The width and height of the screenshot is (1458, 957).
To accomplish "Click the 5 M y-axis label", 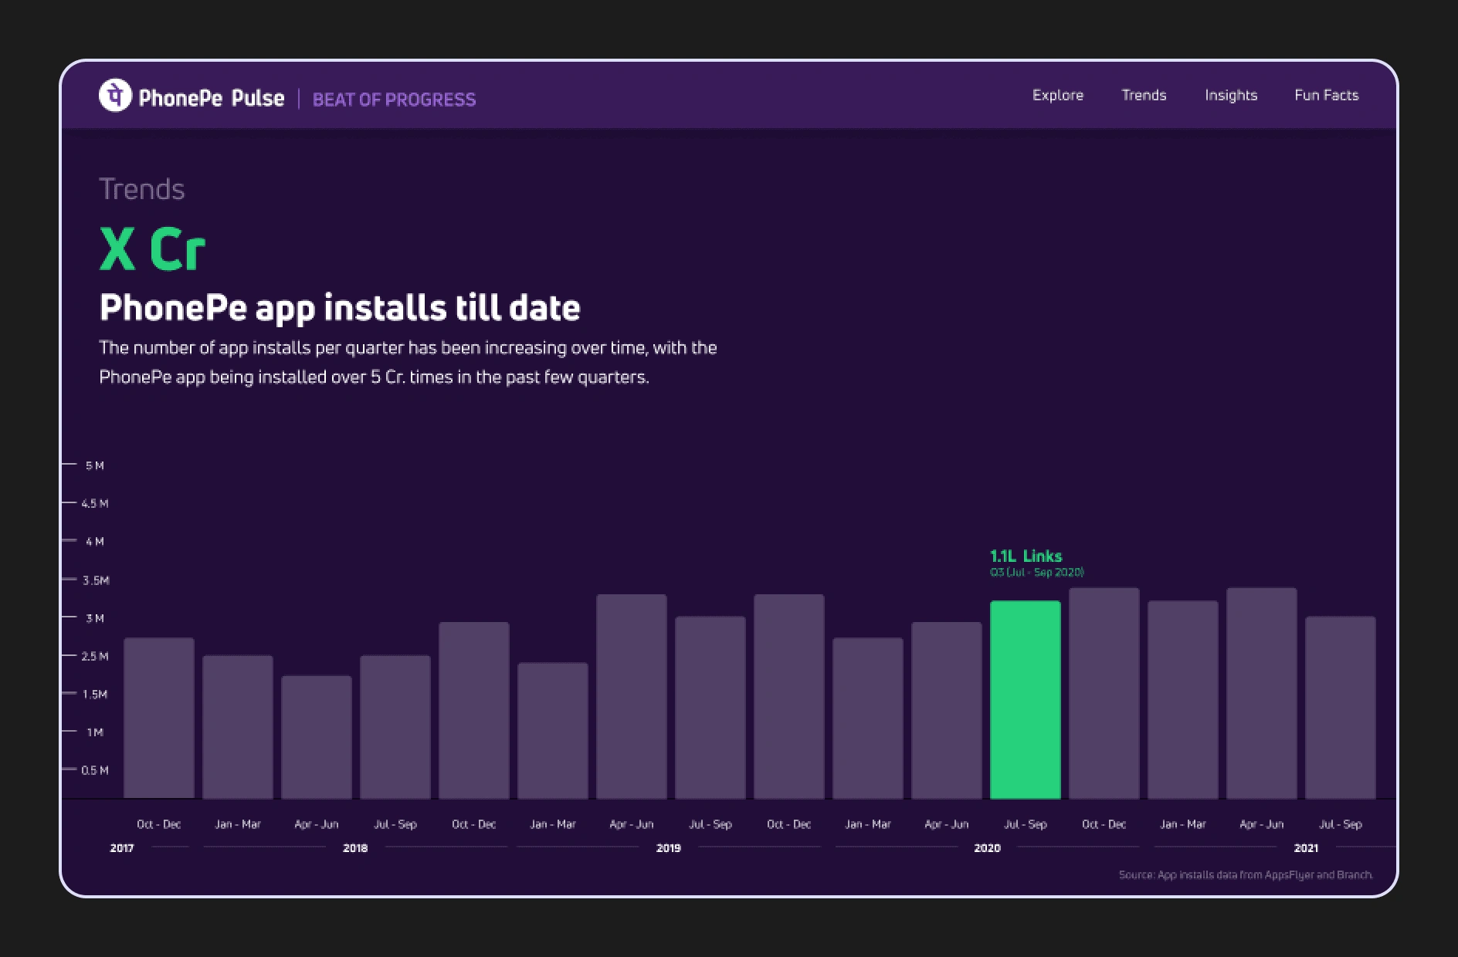I will (x=95, y=465).
